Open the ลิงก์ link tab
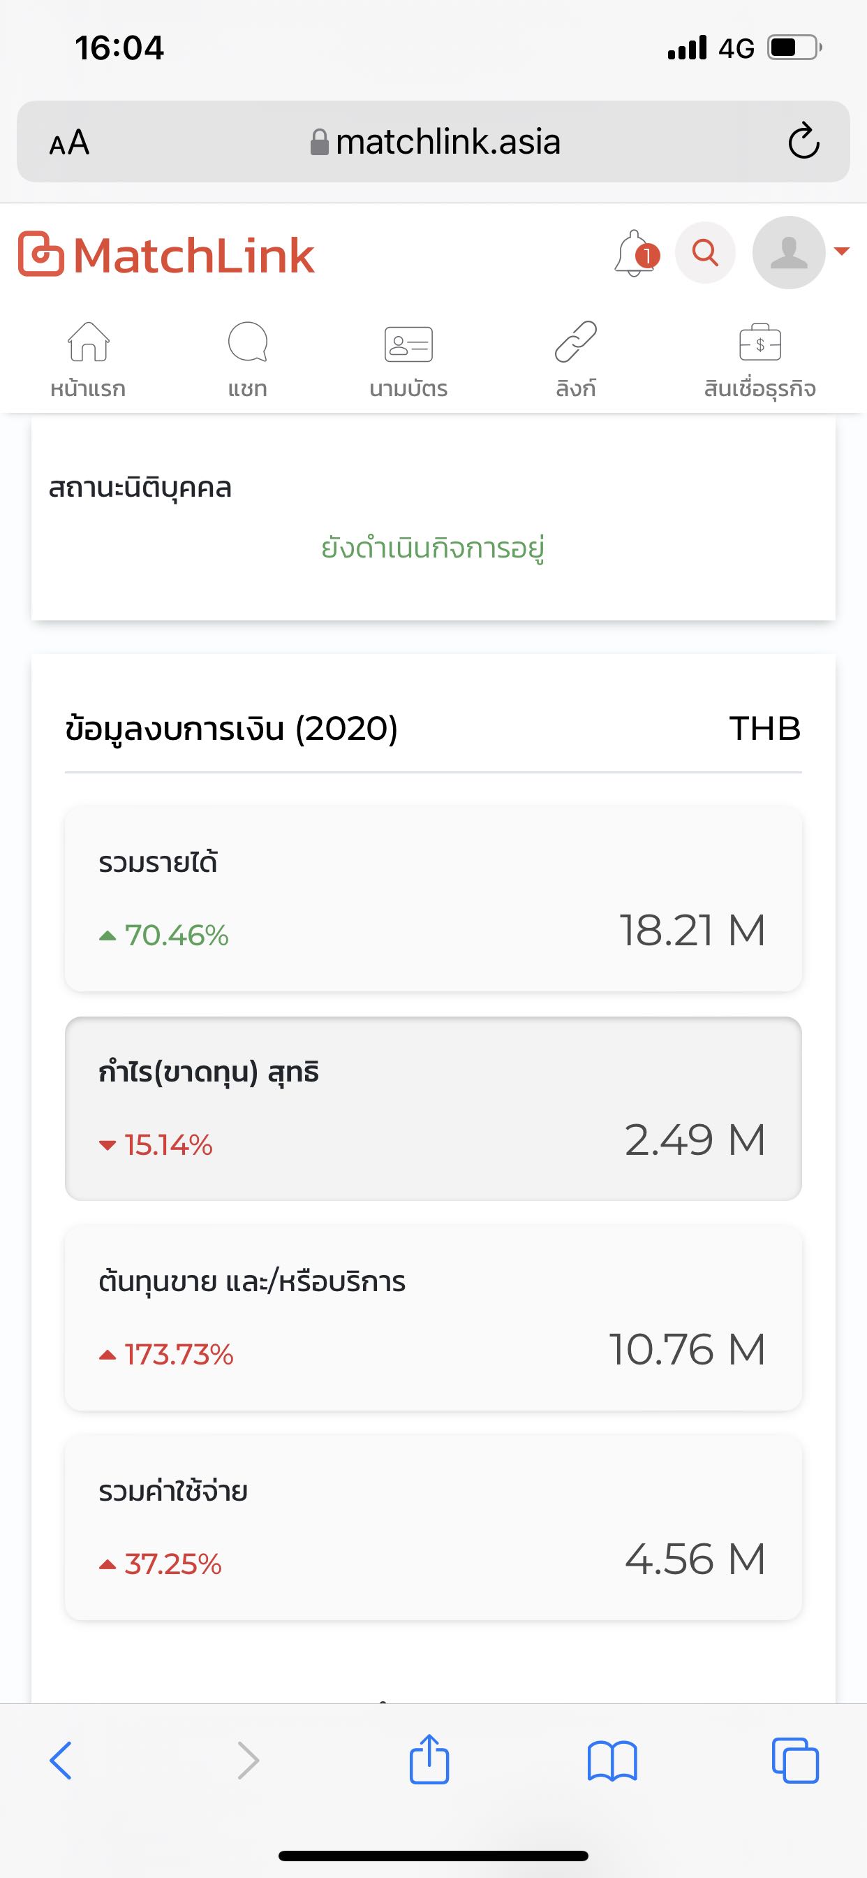 tap(576, 358)
